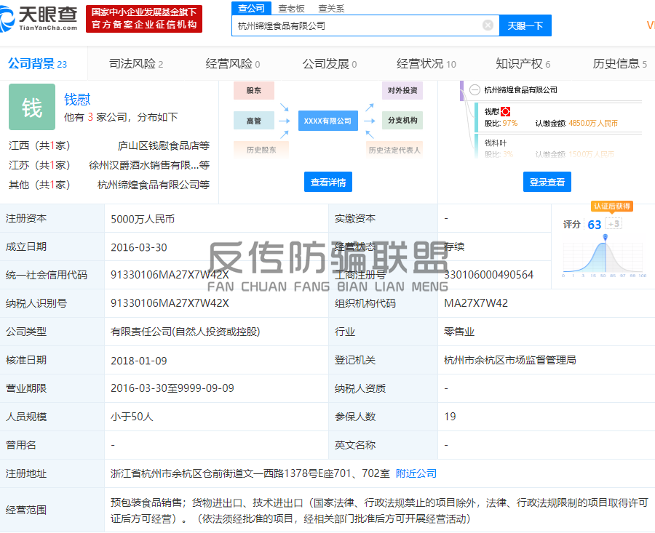Click the green 钱 avatar tile
Viewport: 655px width, 533px height.
pos(32,107)
